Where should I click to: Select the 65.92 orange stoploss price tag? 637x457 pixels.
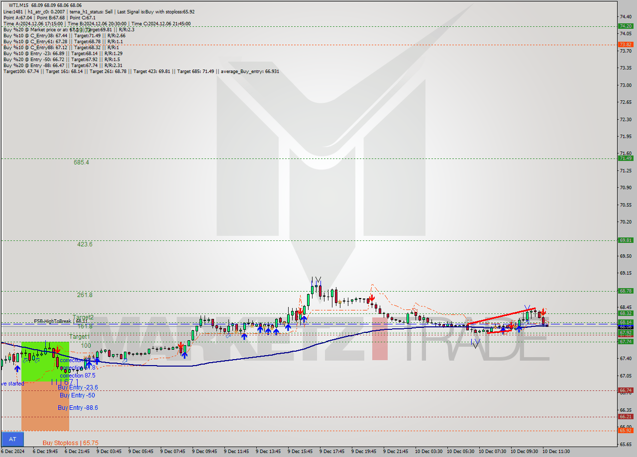626,430
